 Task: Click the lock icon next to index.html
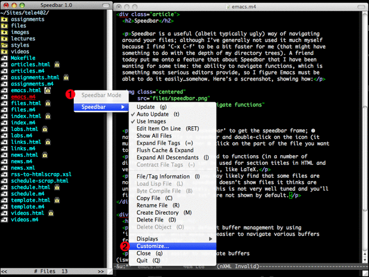click(48, 116)
